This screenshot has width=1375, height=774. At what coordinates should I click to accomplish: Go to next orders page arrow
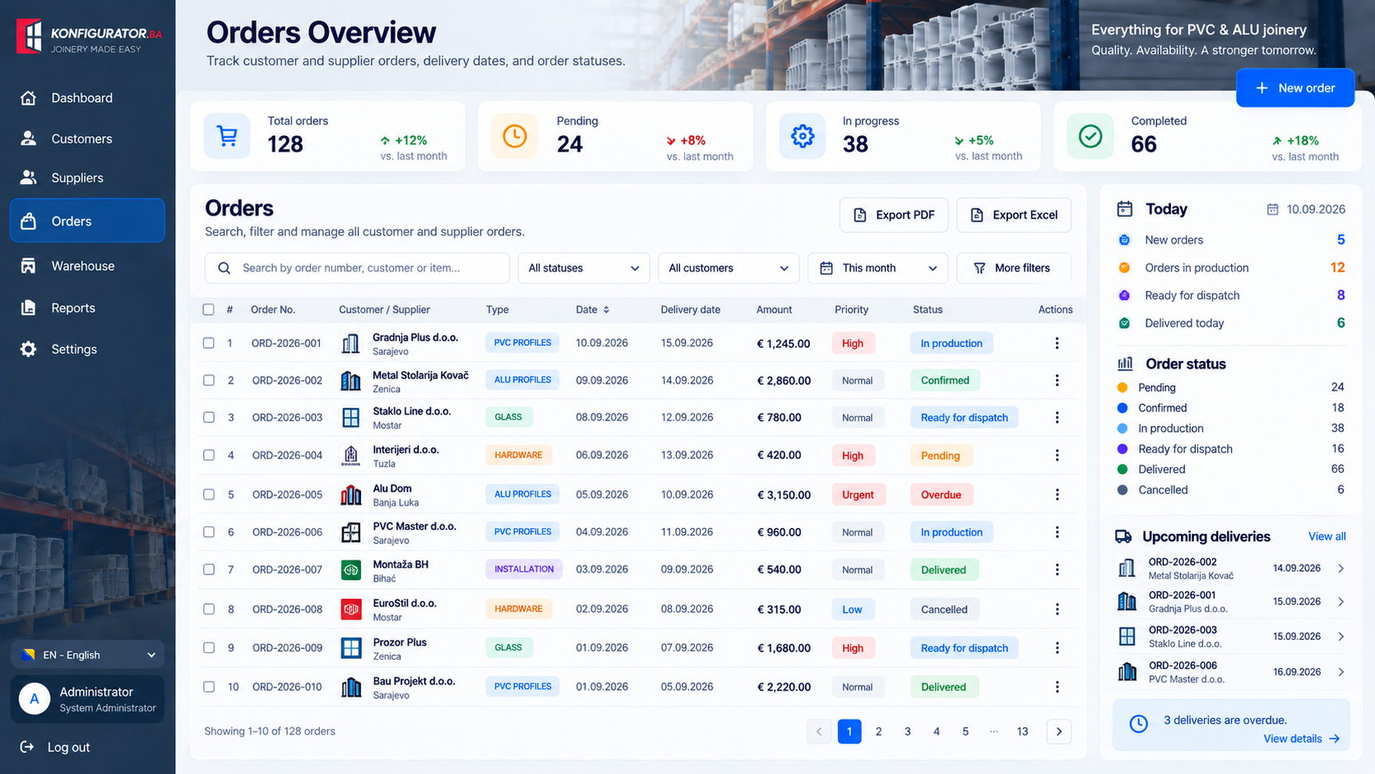tap(1058, 731)
